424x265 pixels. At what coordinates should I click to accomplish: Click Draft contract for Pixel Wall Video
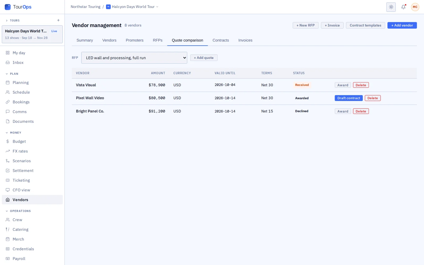click(348, 98)
